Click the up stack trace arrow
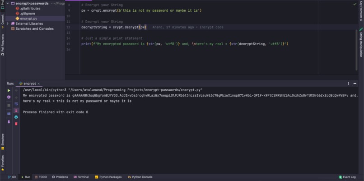Screen dimensions: 364x181 16,90
